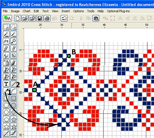
Task: Select the filled pentagon polygon tool
Action: coord(14,119)
